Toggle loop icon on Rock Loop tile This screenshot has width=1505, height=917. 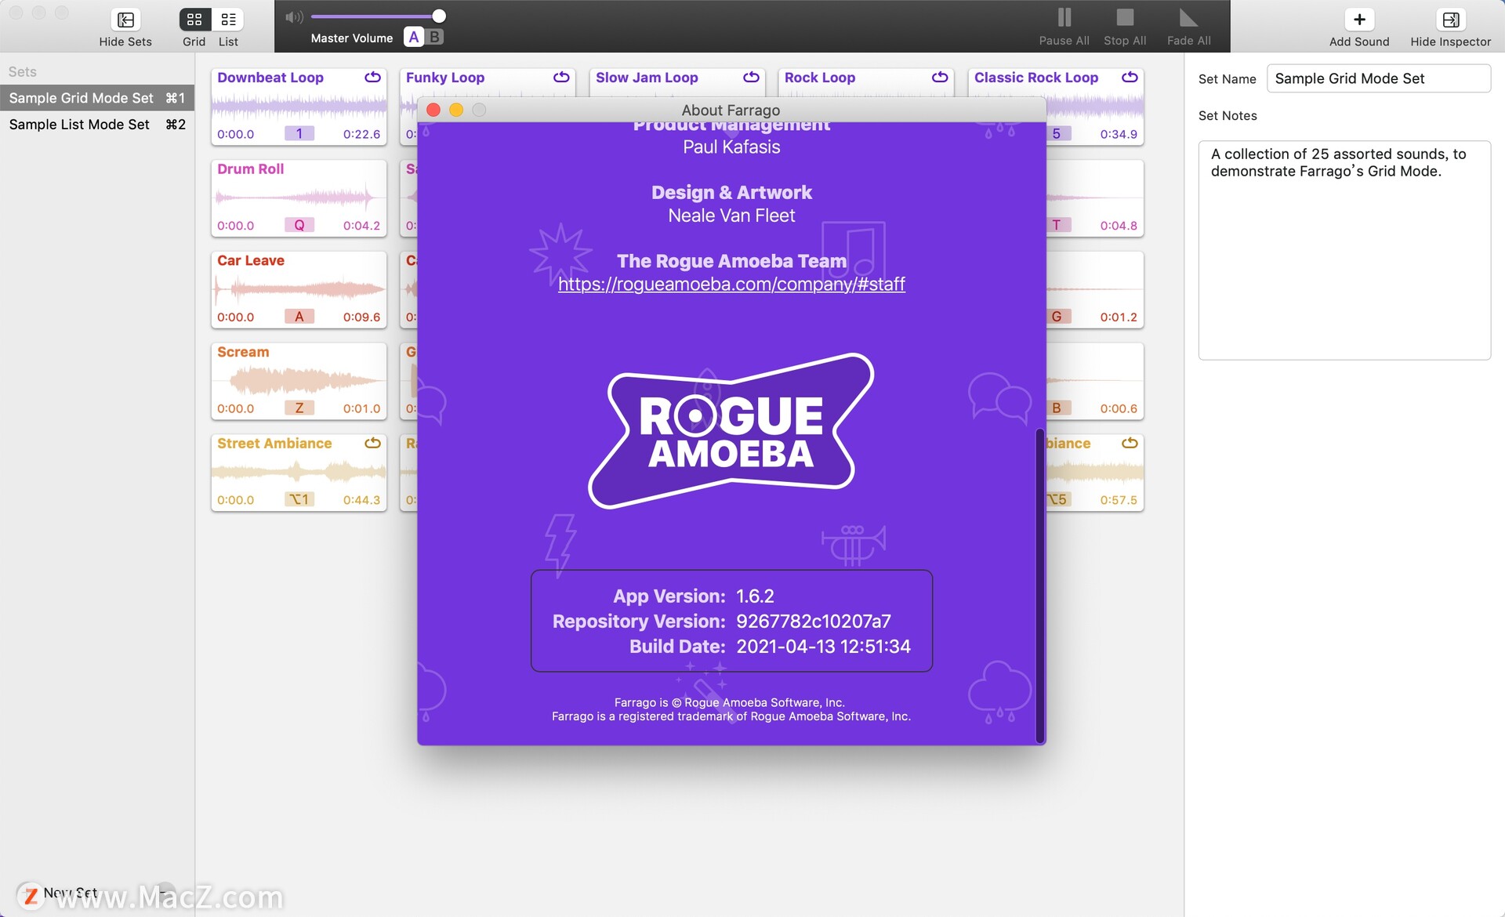tap(940, 77)
